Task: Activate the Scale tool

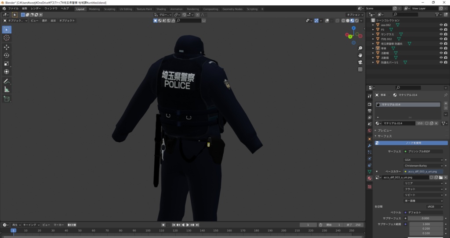Action: 7,64
